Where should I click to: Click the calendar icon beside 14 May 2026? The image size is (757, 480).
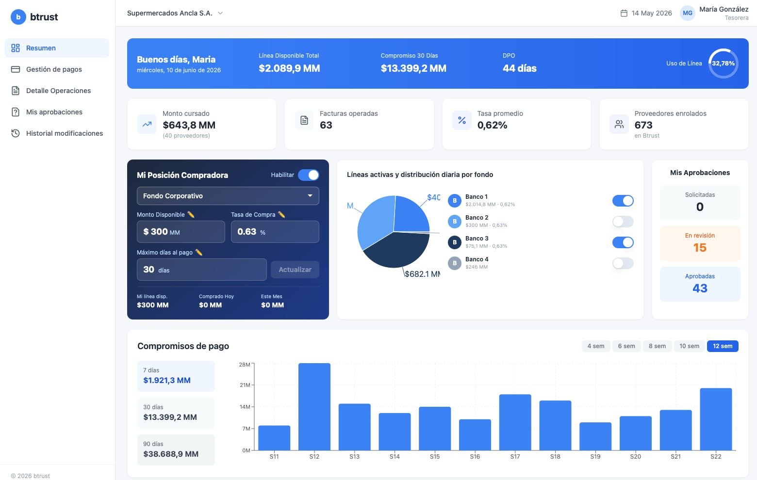tap(624, 13)
